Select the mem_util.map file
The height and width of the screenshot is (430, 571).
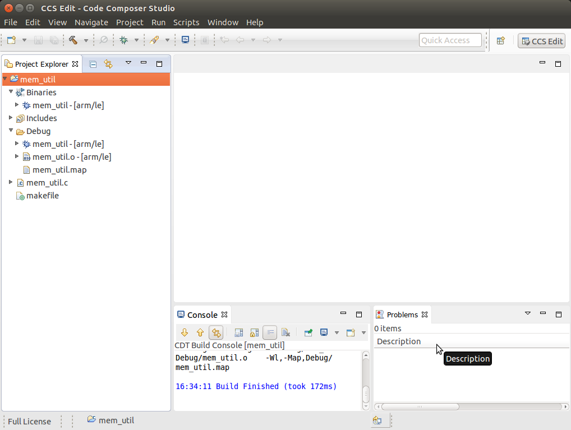[x=59, y=170]
